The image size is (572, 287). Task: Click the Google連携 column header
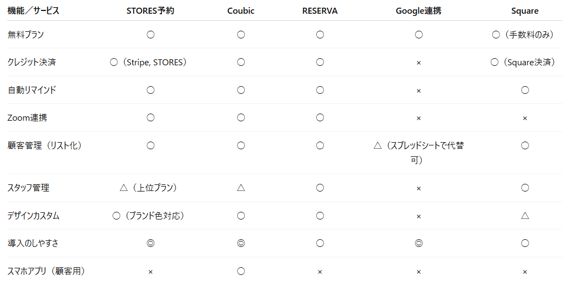click(x=418, y=10)
